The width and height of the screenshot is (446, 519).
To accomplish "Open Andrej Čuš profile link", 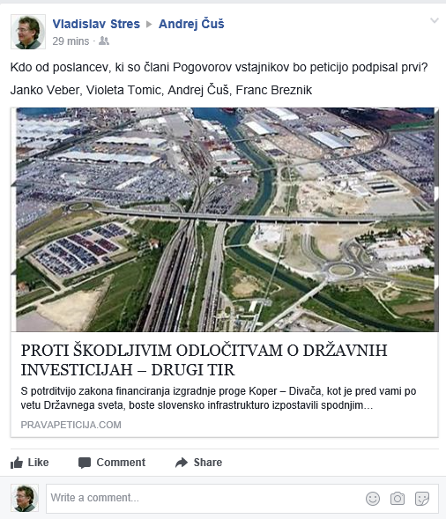I will click(x=191, y=24).
